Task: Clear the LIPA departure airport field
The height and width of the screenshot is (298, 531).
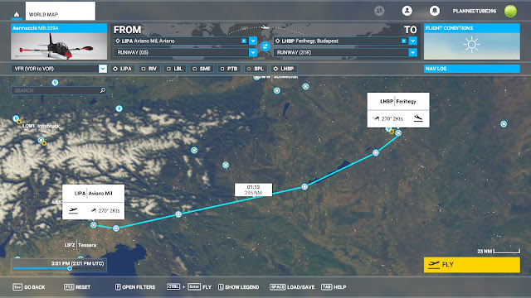Action: [244, 41]
